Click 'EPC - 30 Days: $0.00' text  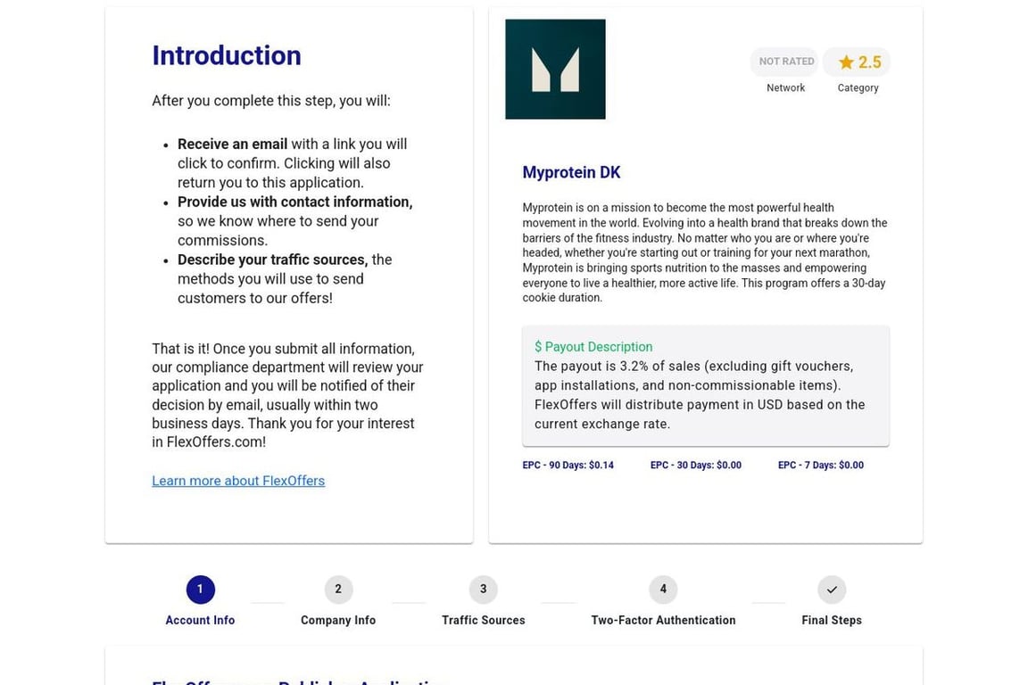coord(696,466)
